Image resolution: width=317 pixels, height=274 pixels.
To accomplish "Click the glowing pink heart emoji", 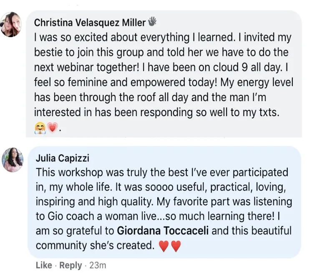I will (53, 128).
